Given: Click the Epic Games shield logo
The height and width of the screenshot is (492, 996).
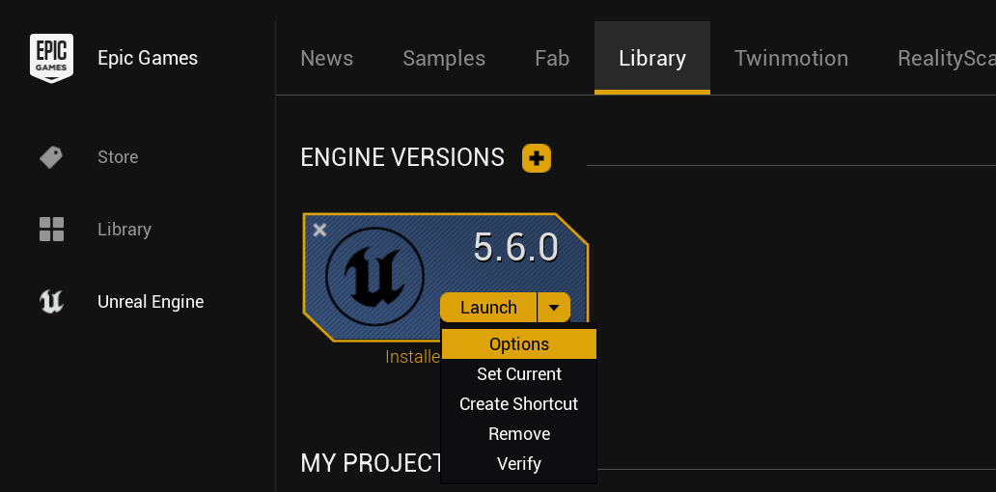Looking at the screenshot, I should point(51,58).
